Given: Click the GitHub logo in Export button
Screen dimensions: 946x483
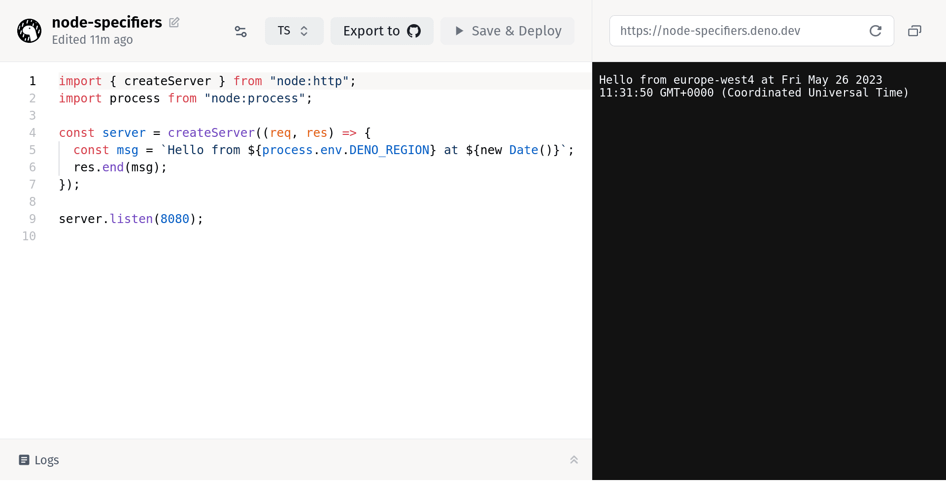Looking at the screenshot, I should pos(414,31).
